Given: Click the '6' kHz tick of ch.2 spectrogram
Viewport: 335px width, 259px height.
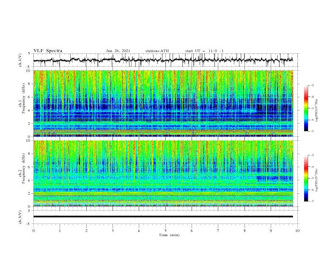Looking at the screenshot, I should (x=29, y=167).
